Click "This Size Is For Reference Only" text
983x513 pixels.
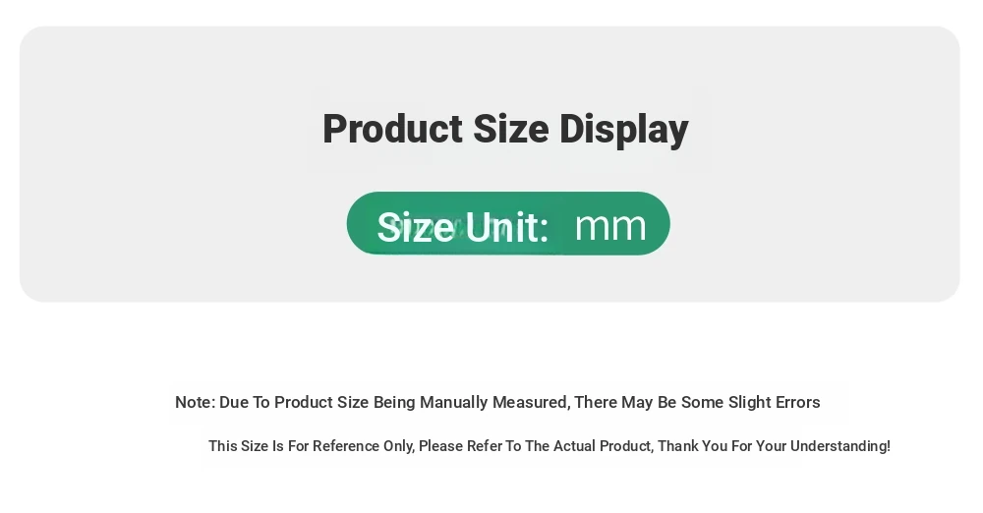(311, 446)
